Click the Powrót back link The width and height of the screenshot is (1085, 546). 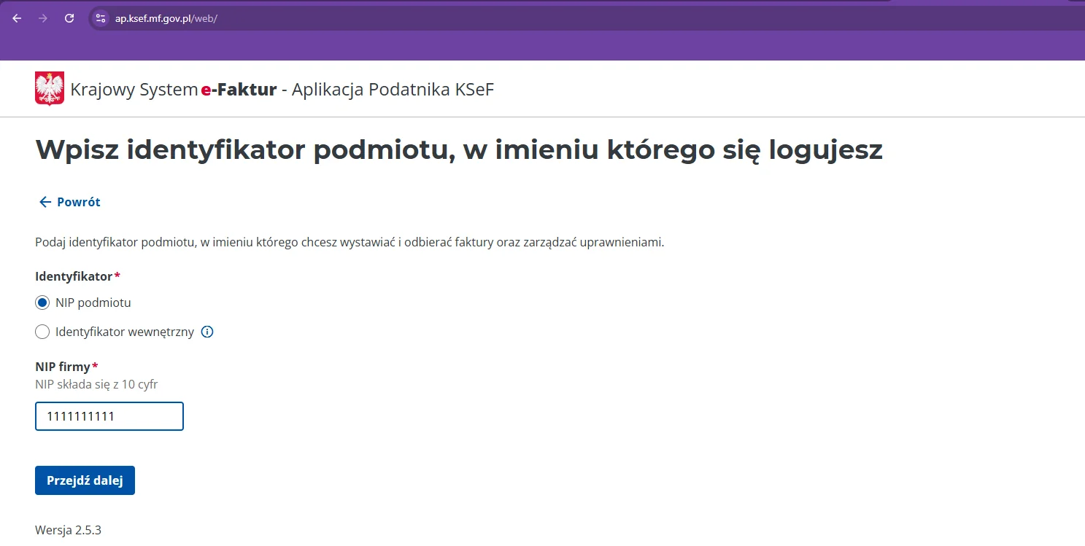tap(69, 202)
